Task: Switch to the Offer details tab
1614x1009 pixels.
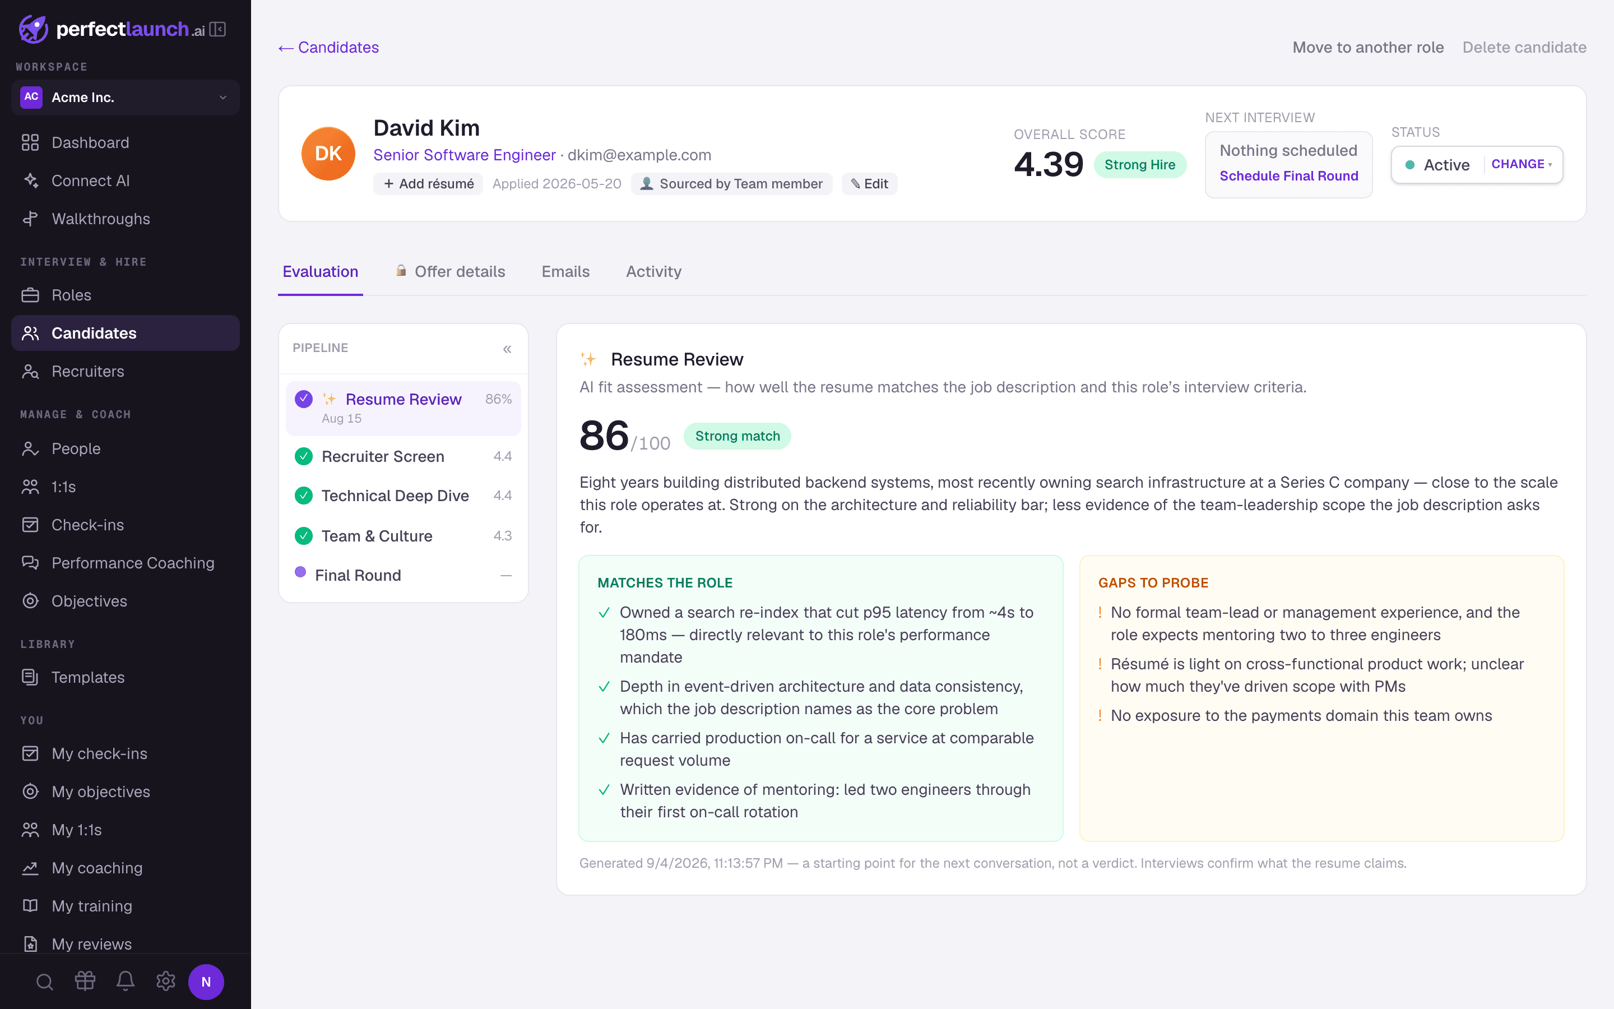Action: [x=450, y=272]
